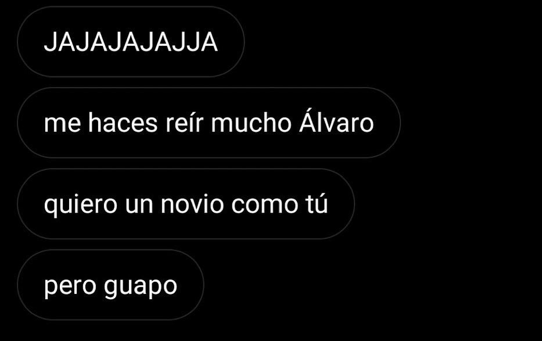542x341 pixels.
Task: Select the JAJAJAJAJJA message bubble
Action: pos(131,42)
